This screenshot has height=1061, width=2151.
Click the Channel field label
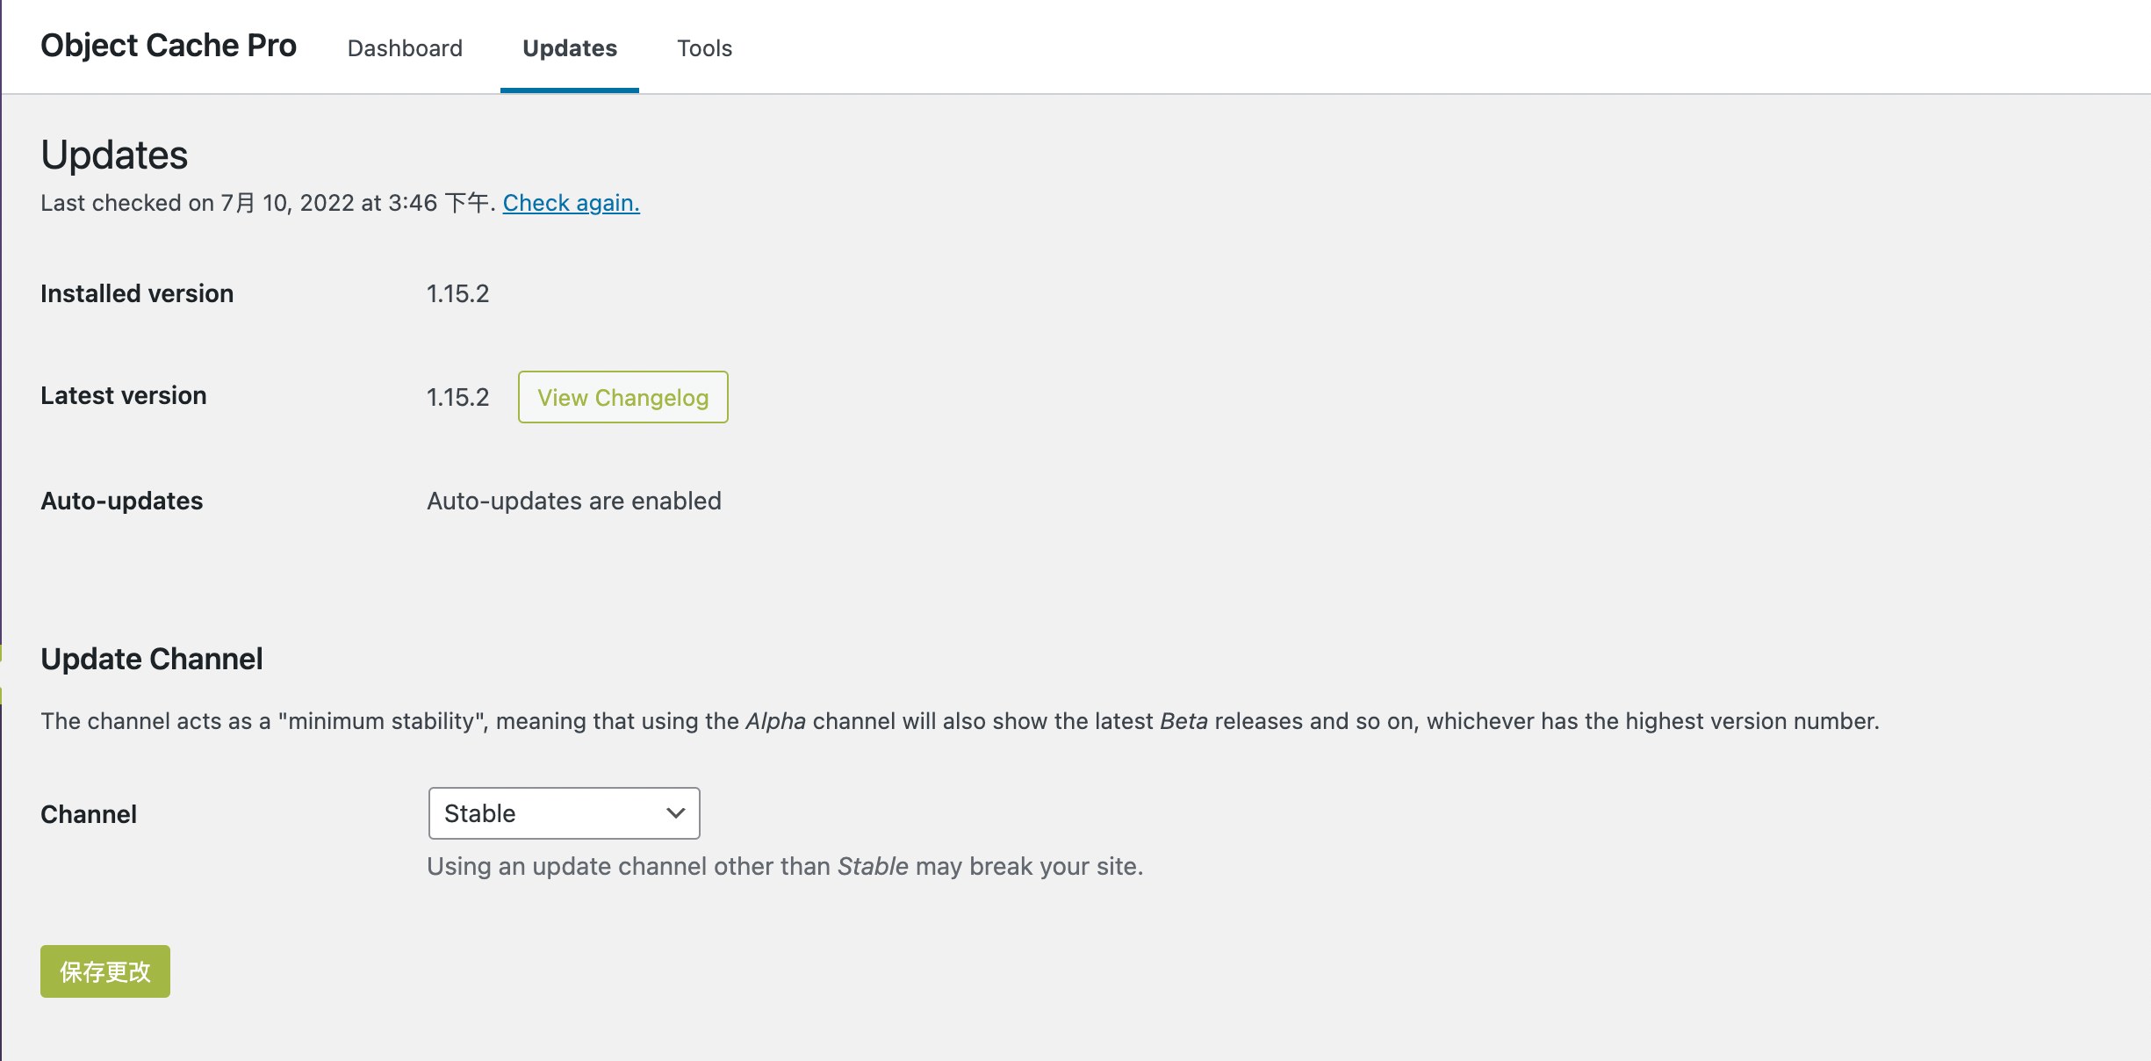click(89, 814)
